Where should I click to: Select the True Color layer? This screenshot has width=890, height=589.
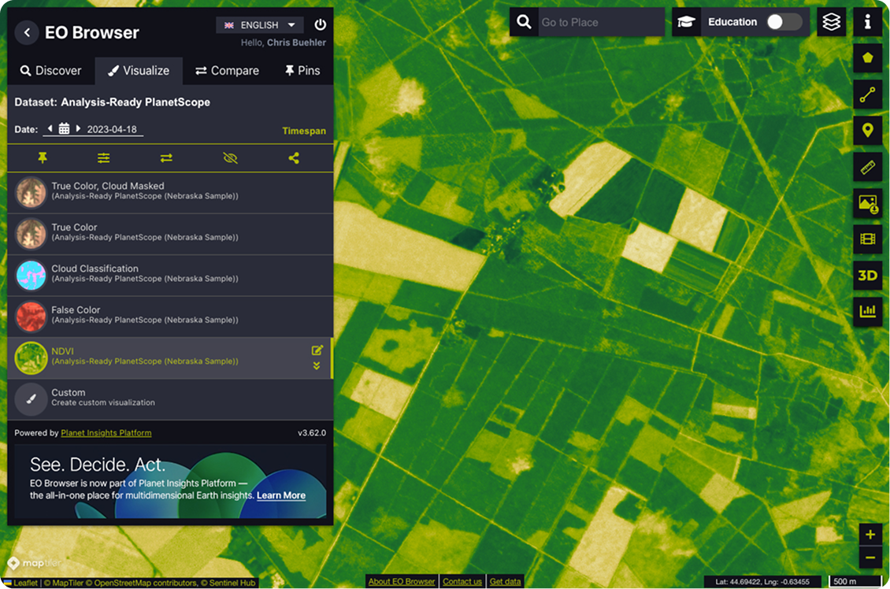click(170, 234)
